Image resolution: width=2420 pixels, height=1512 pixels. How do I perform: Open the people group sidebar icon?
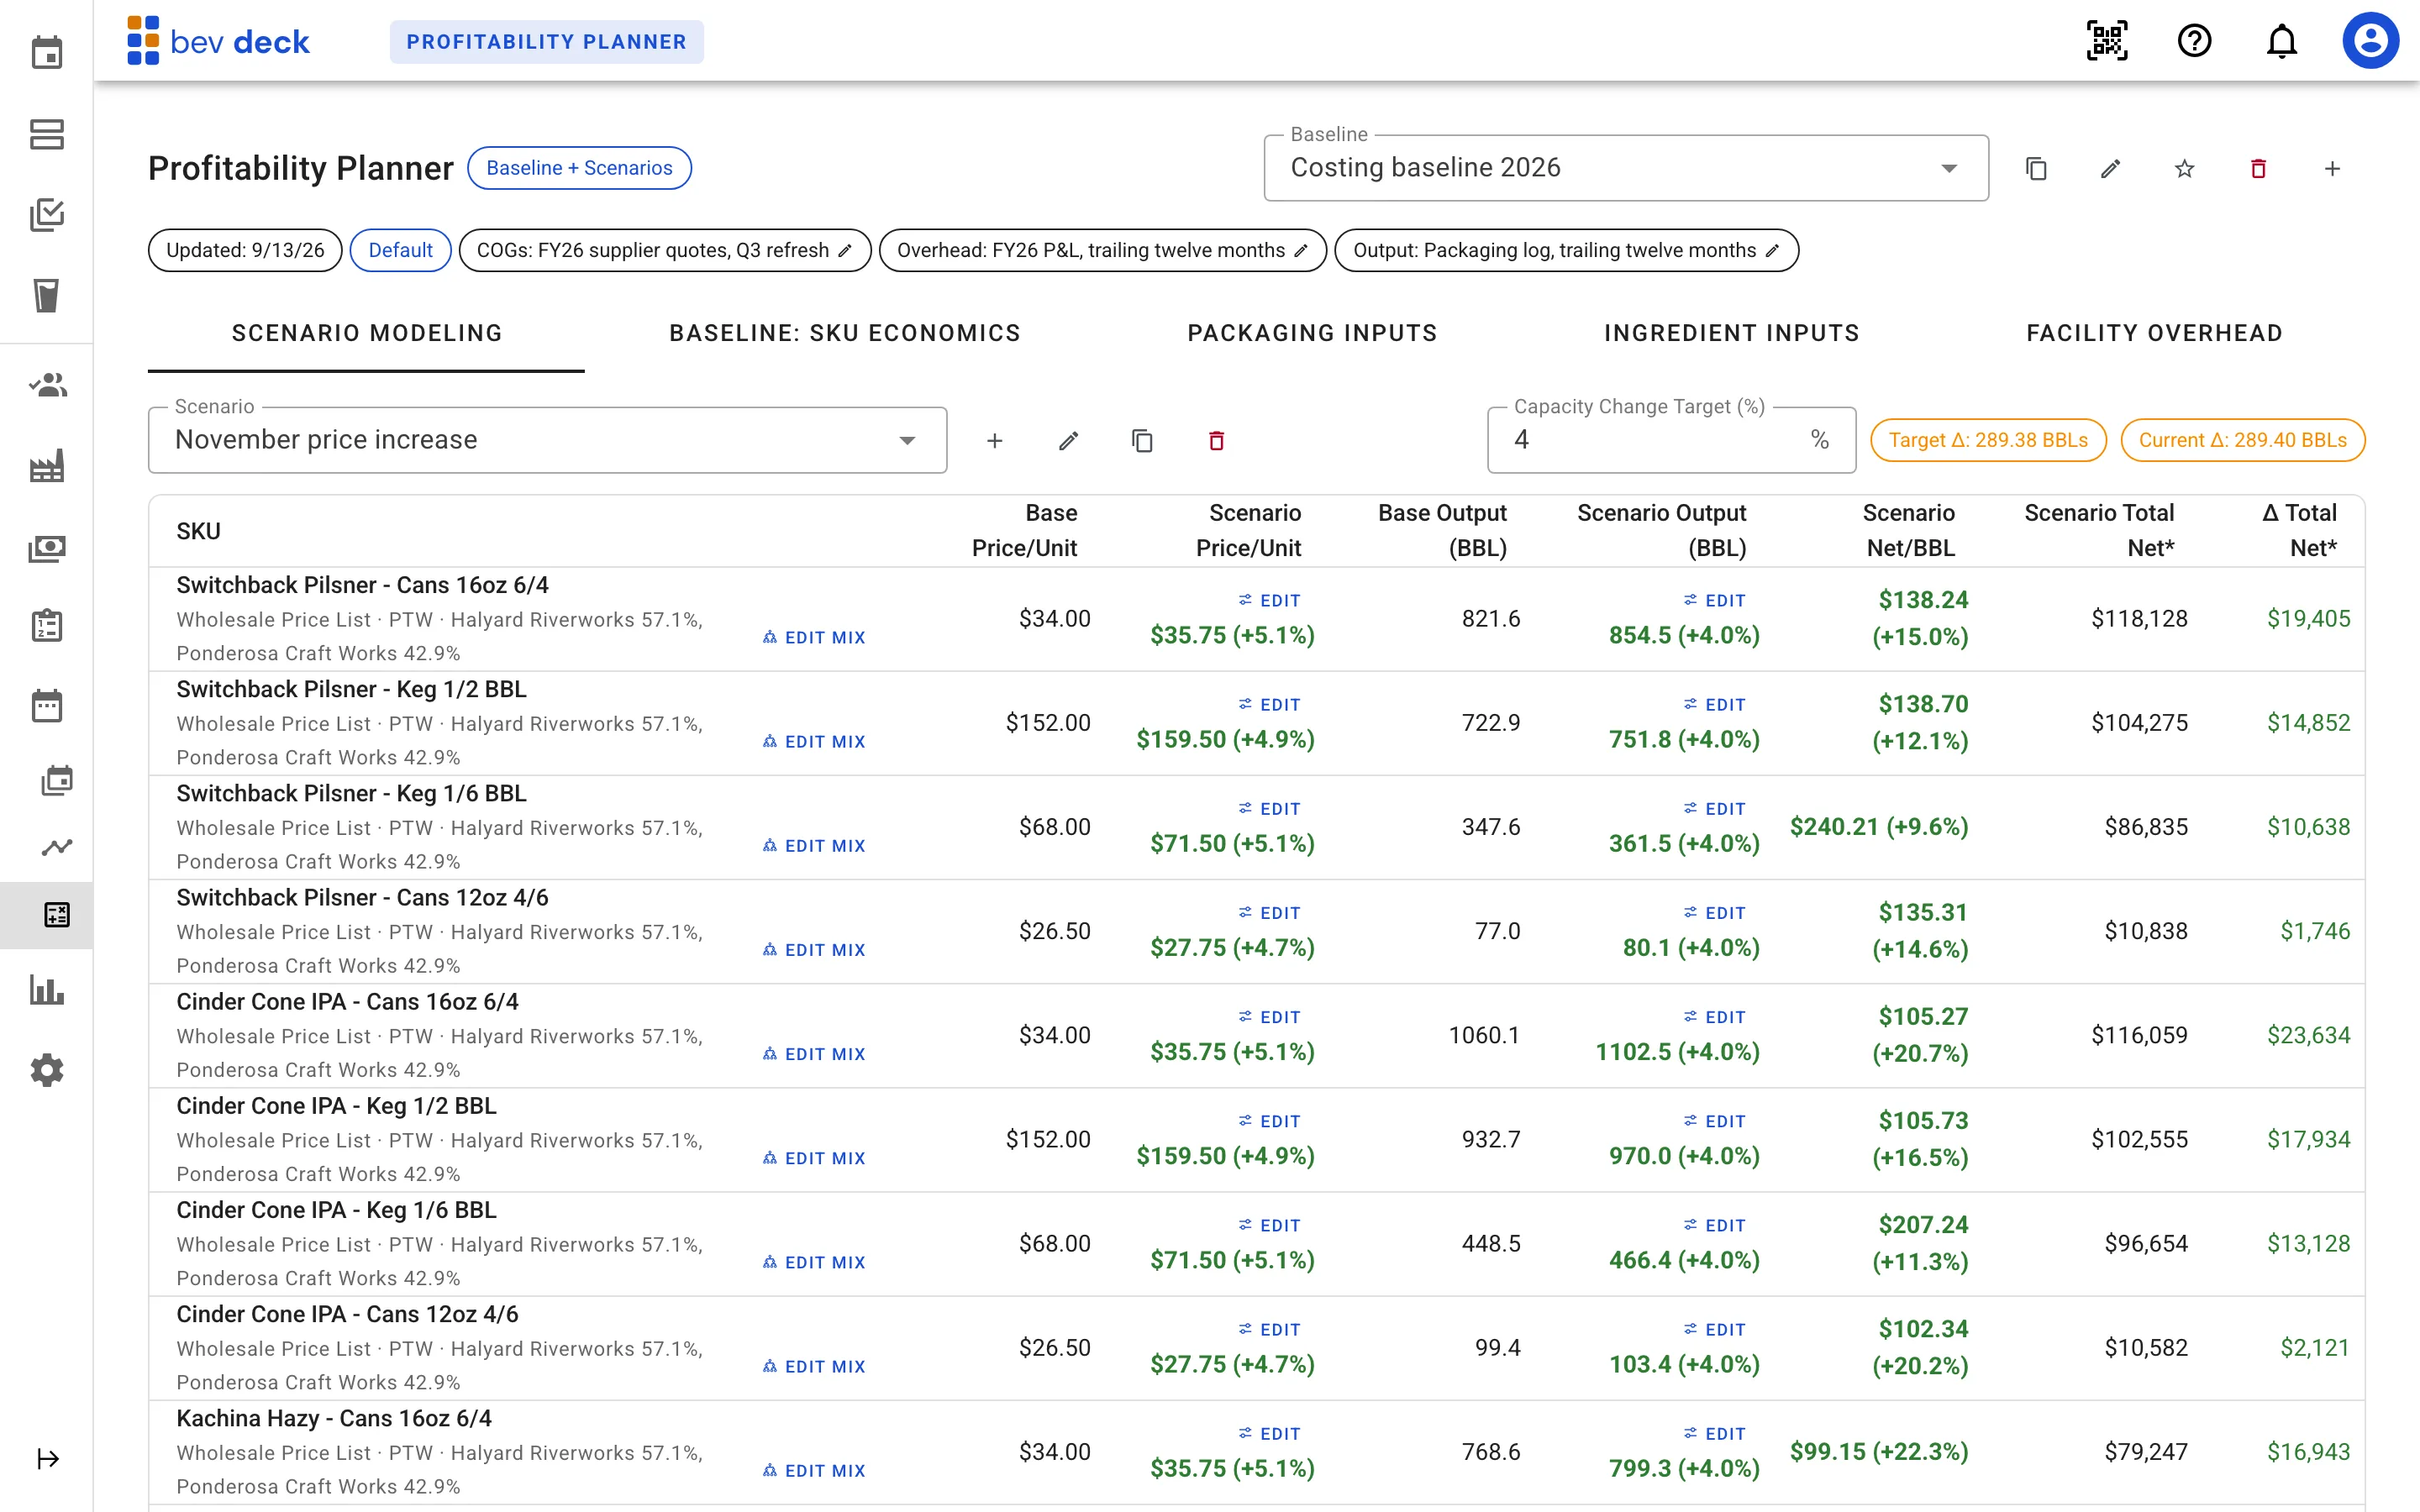pyautogui.click(x=47, y=385)
